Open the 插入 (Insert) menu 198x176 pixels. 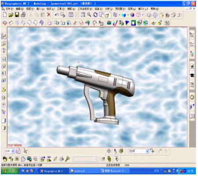40,9
